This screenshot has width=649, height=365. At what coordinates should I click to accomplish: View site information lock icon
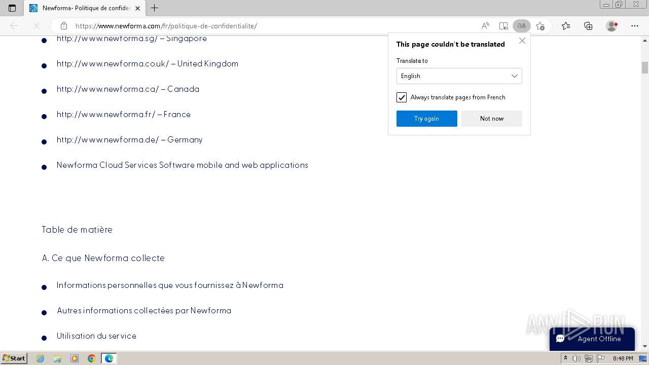coord(64,26)
